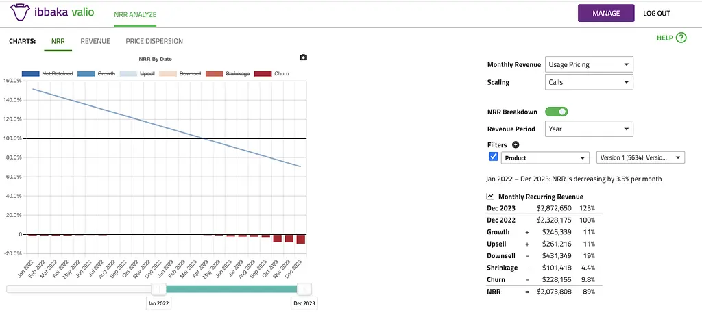Open the Price Dispersion tab

click(154, 41)
